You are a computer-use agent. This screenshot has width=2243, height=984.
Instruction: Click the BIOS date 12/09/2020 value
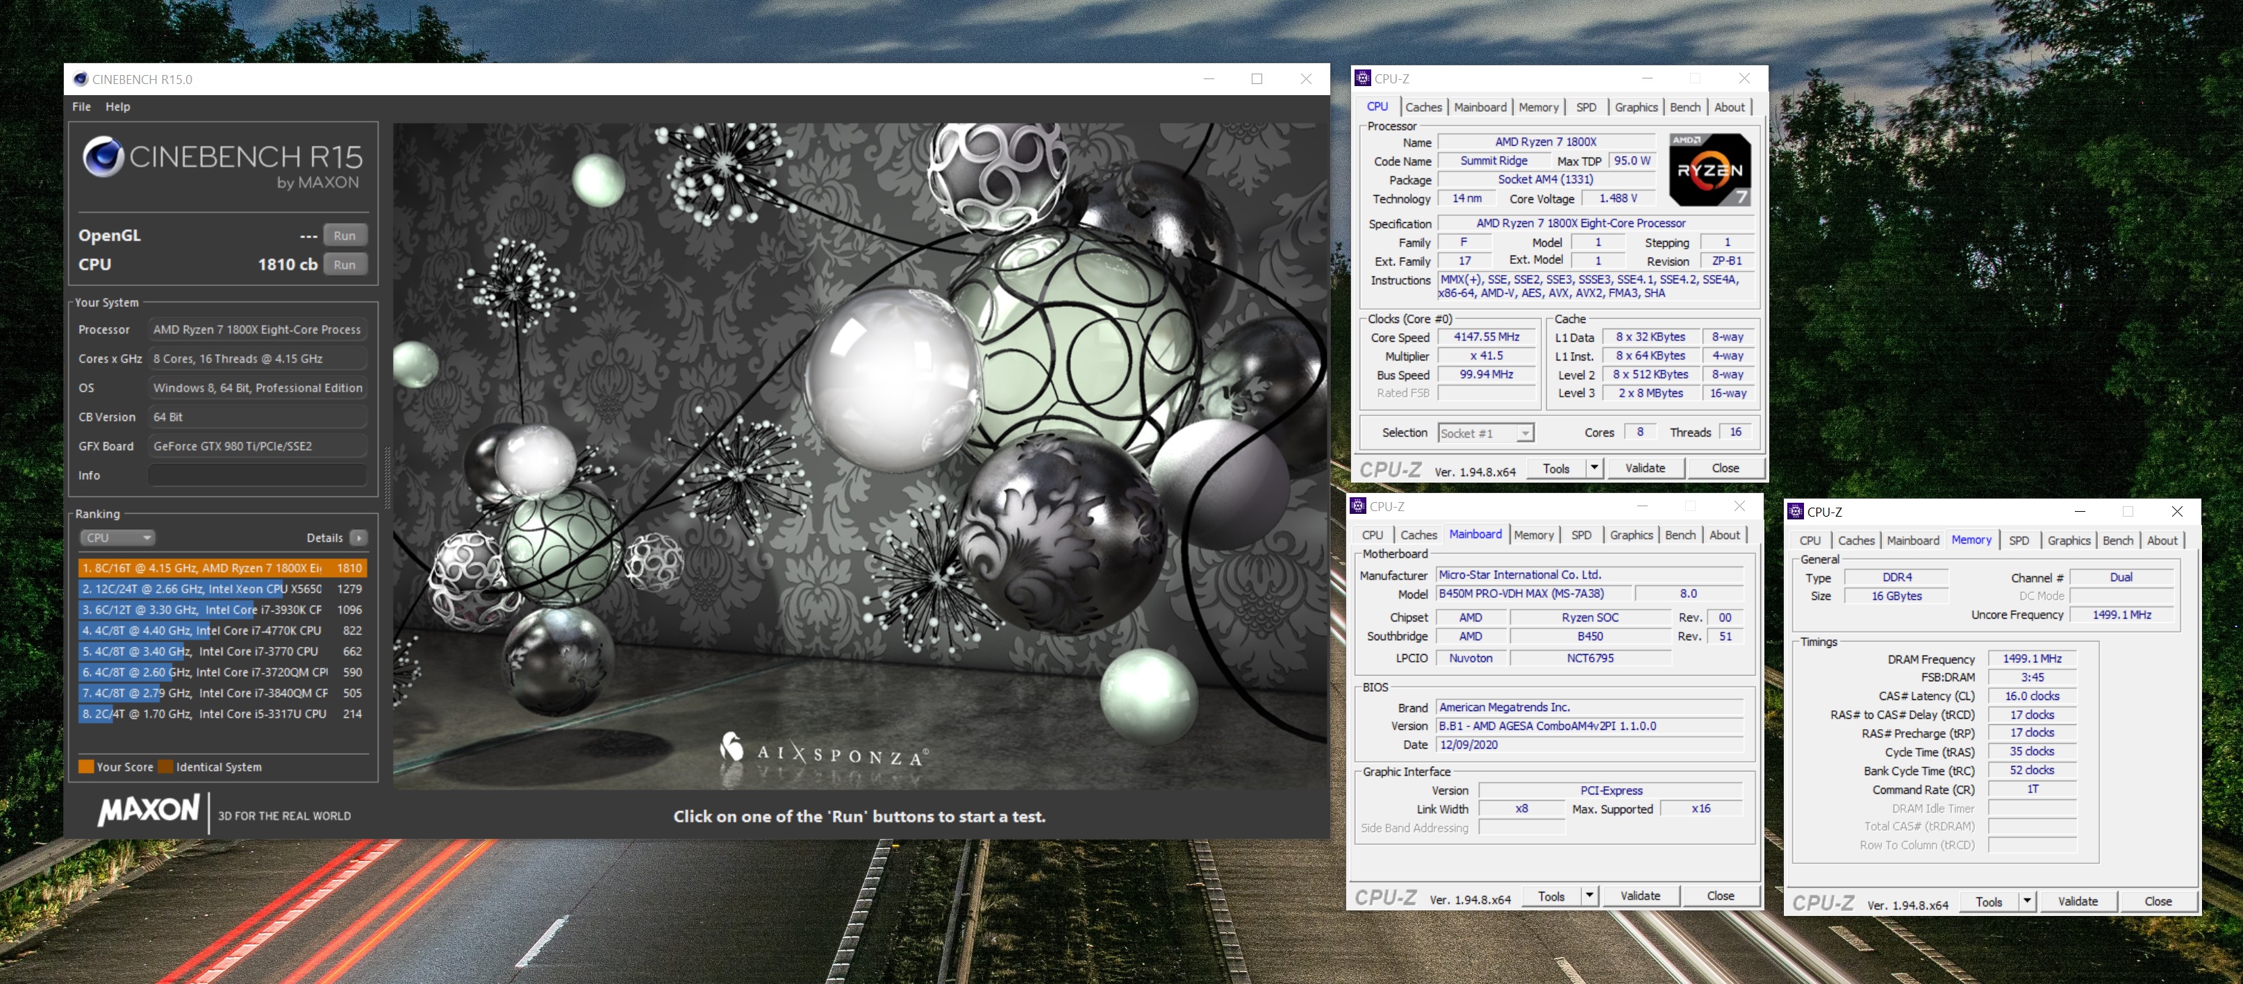click(1589, 745)
